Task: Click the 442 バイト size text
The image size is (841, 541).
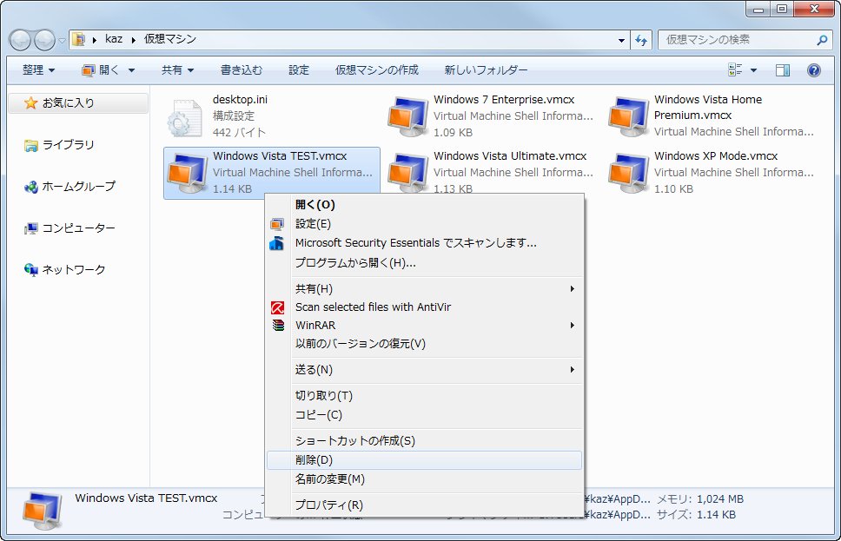Action: point(239,133)
